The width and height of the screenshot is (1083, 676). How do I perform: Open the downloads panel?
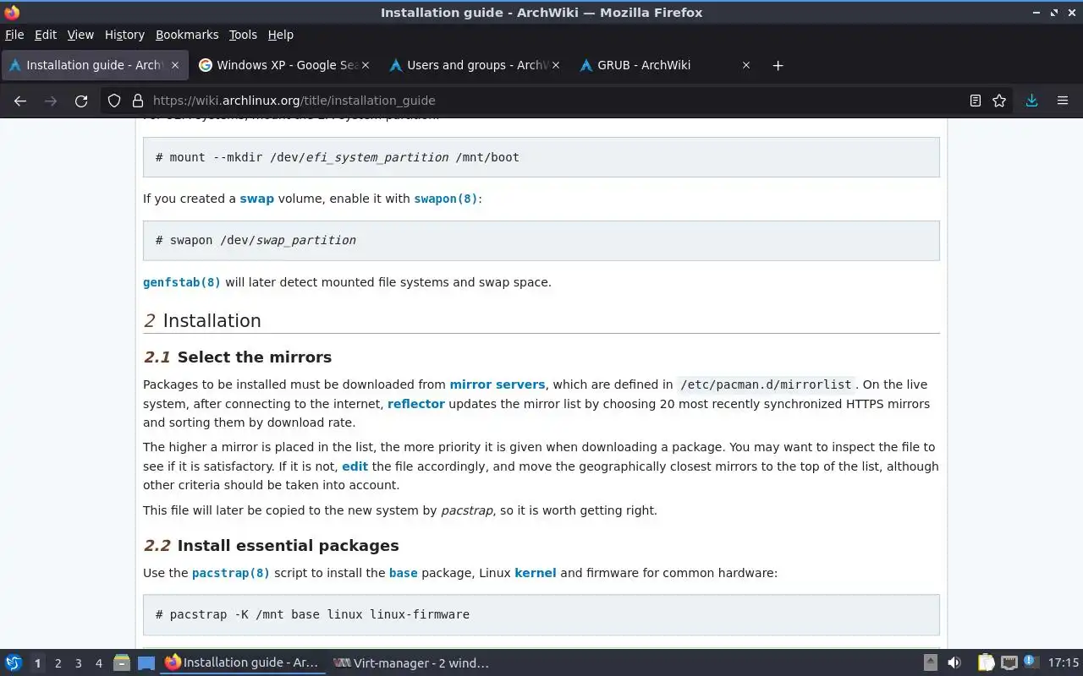pos(1031,101)
